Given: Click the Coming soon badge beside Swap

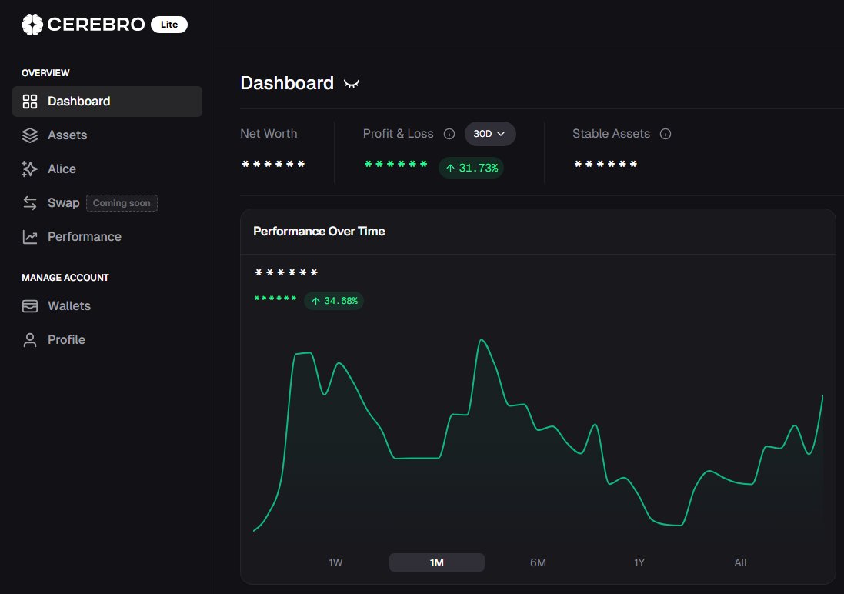Looking at the screenshot, I should pyautogui.click(x=122, y=202).
